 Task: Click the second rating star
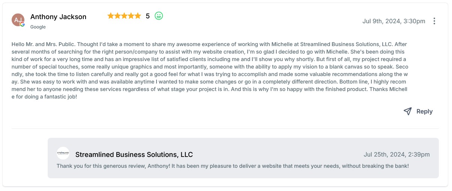[118, 16]
